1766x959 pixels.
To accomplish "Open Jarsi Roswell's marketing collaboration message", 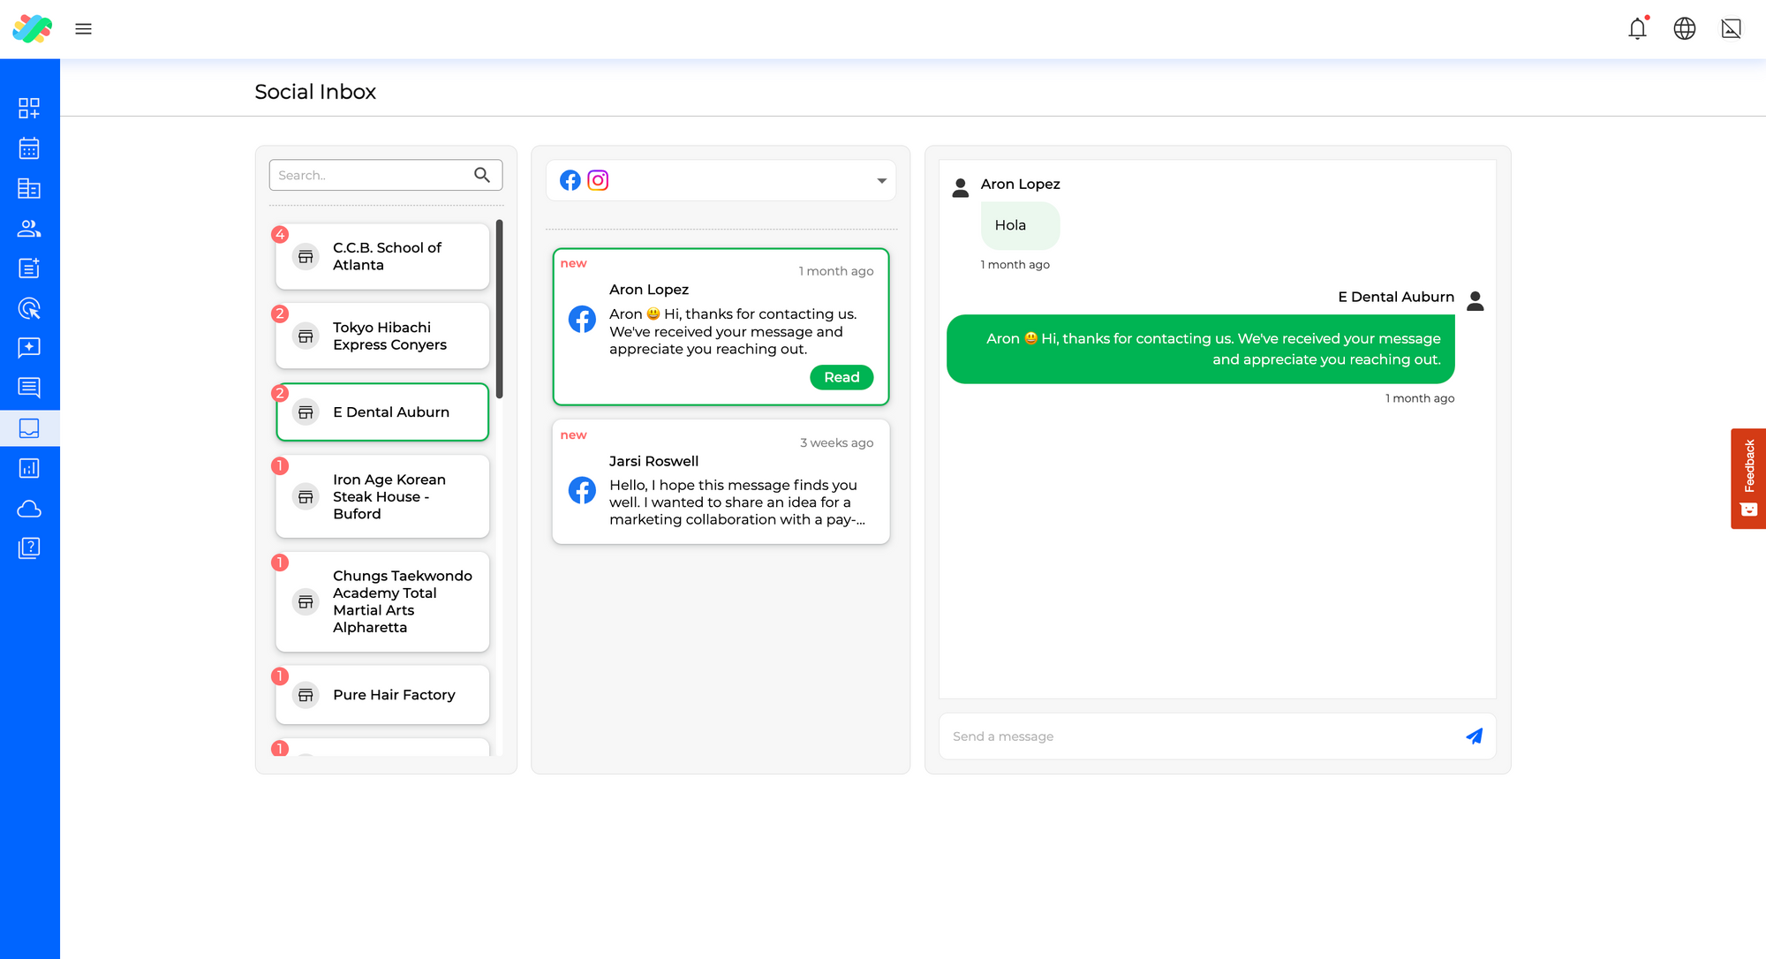I will click(x=720, y=482).
